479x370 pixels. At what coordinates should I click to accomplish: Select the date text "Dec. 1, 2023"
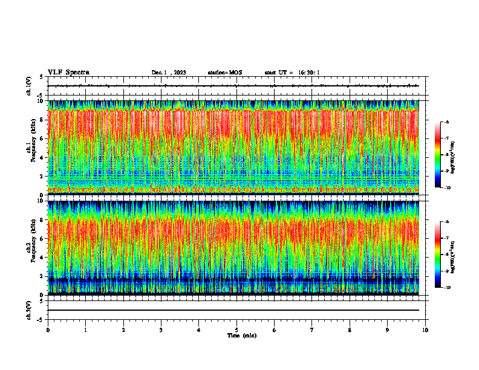click(169, 73)
